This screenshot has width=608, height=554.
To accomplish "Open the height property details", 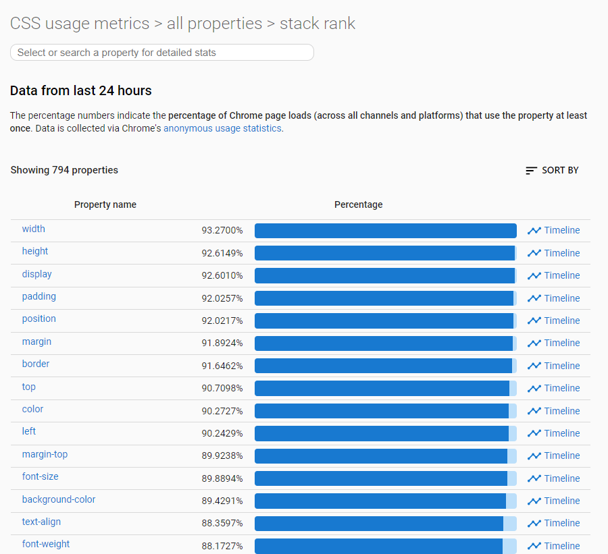I will point(35,252).
